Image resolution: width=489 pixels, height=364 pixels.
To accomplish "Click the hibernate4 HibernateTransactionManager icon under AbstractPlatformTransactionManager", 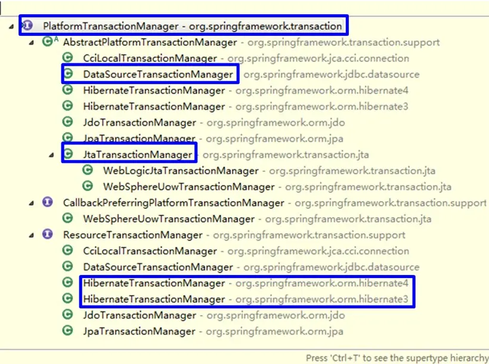I will 67,90.
